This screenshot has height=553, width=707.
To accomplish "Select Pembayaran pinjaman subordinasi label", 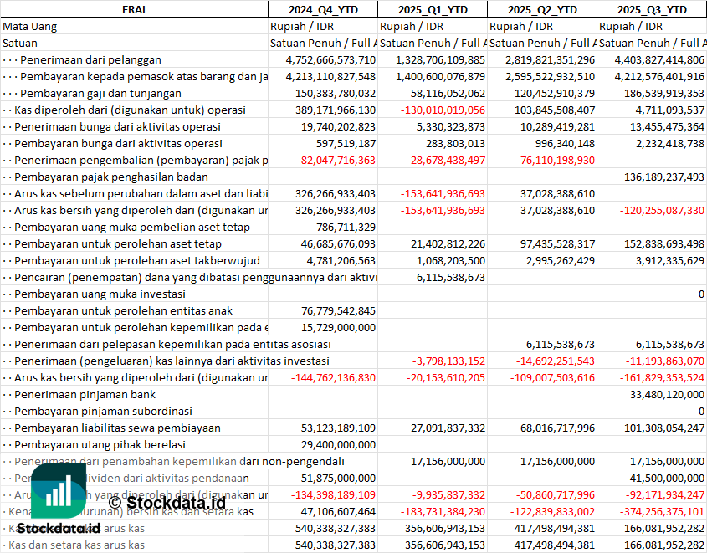I will click(103, 411).
